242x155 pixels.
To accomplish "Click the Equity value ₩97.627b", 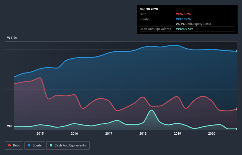I will pos(183,19).
